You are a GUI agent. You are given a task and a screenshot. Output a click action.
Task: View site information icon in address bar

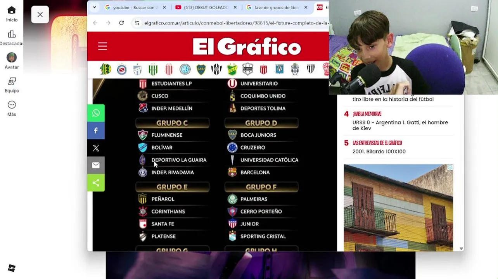[137, 23]
